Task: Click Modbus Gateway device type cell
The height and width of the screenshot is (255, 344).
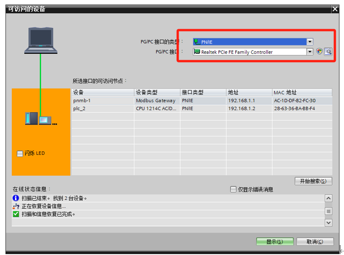Action: click(157, 100)
